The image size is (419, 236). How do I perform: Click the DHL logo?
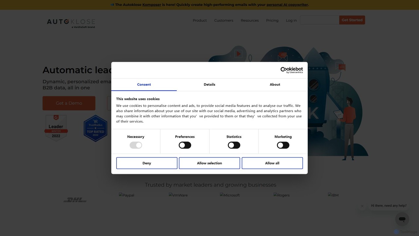(75, 200)
